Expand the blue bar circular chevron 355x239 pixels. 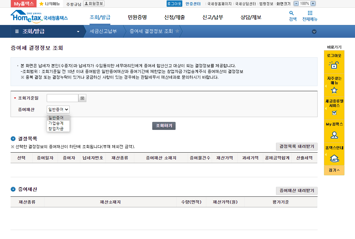click(x=314, y=31)
